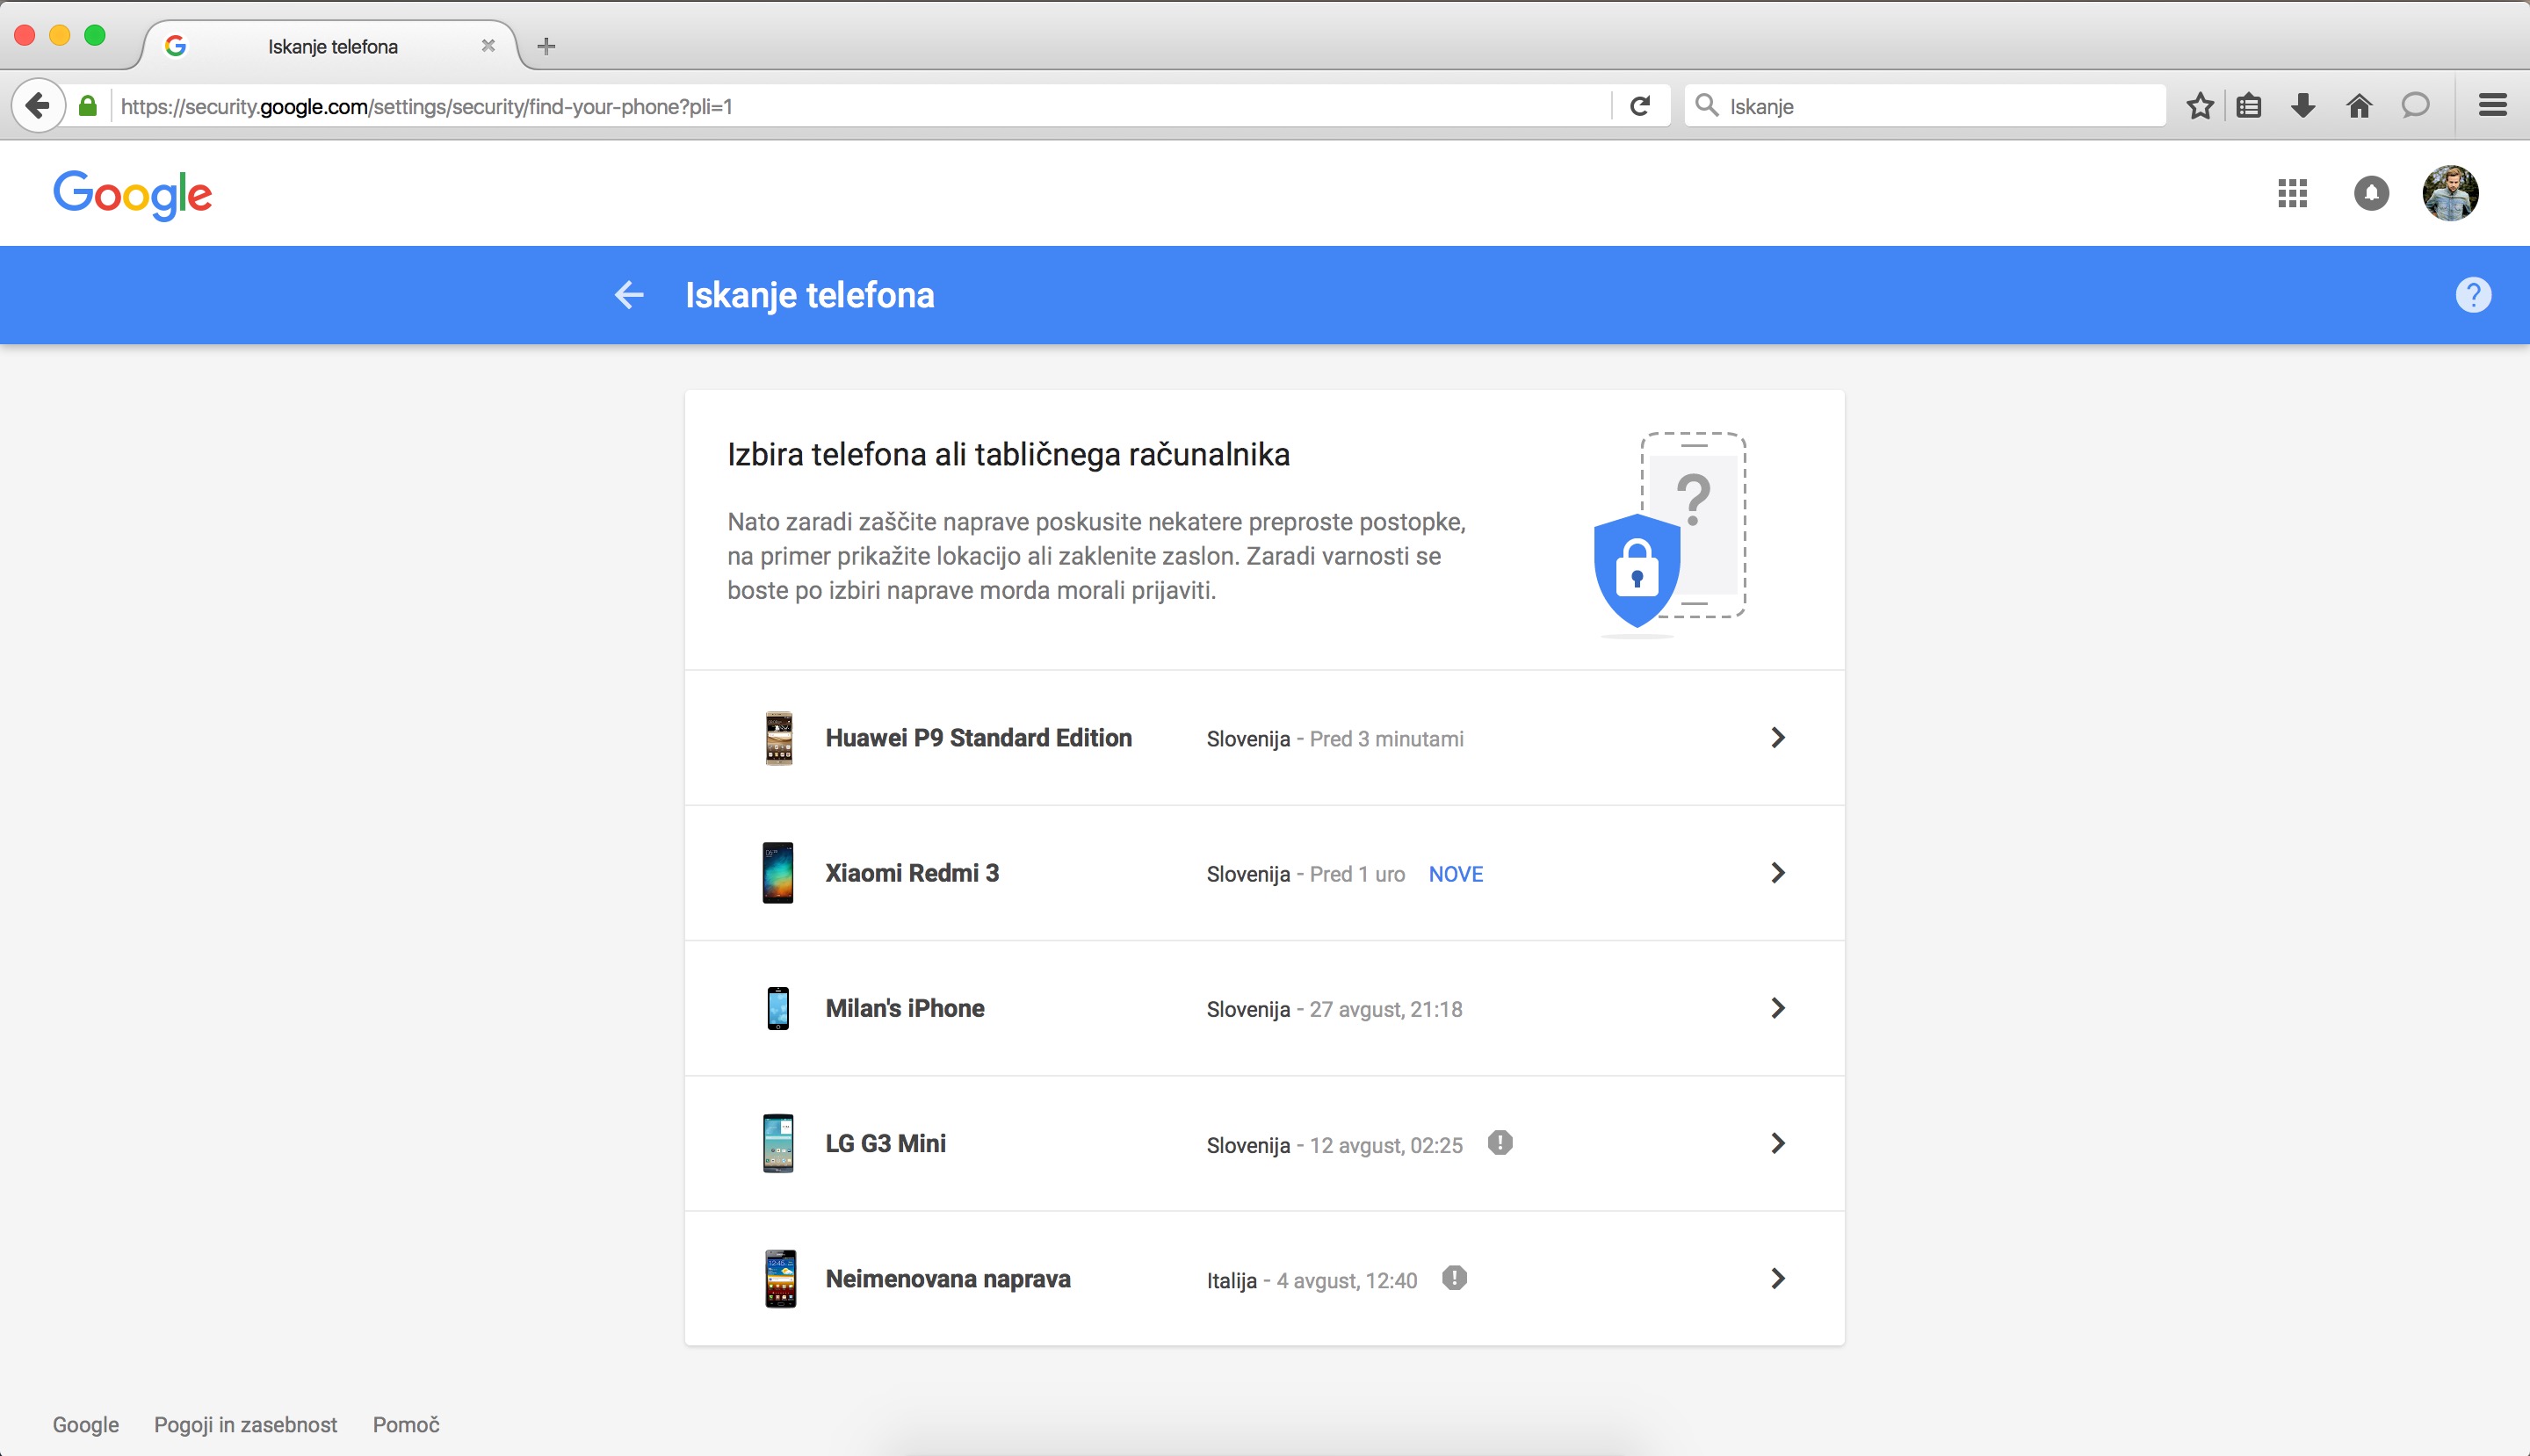Open LG G3 Mini row chevron
The height and width of the screenshot is (1456, 2530).
1778,1143
